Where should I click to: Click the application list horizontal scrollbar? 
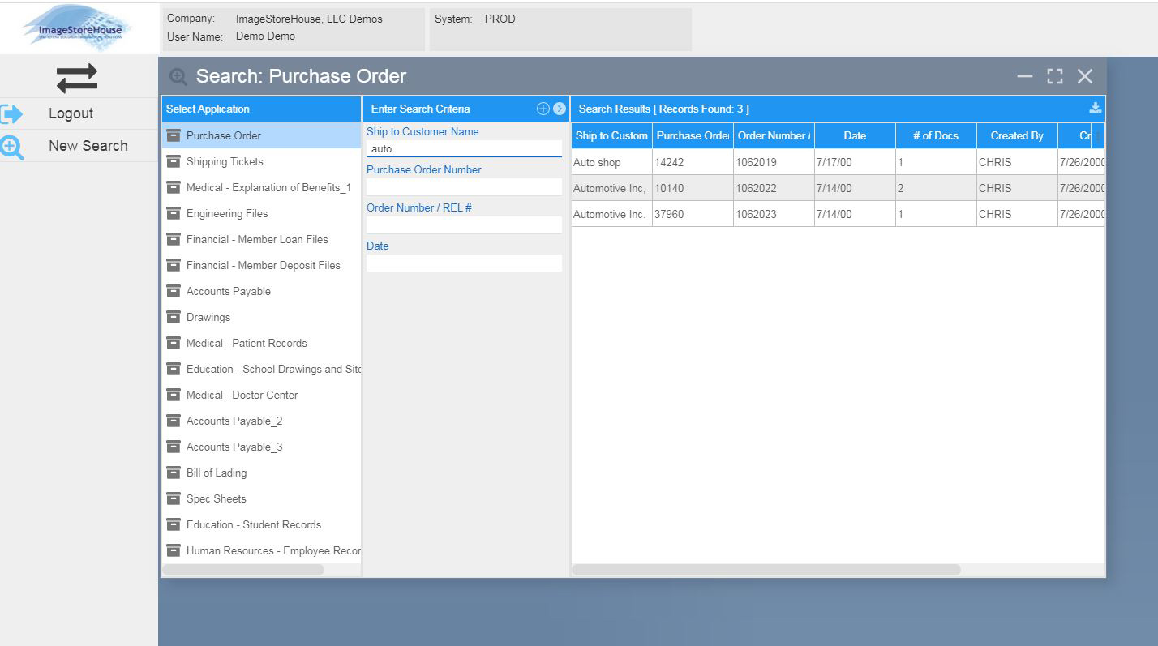[243, 570]
